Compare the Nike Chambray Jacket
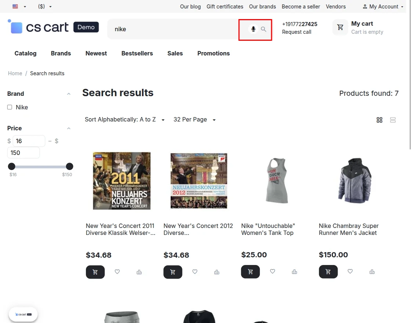 [372, 272]
